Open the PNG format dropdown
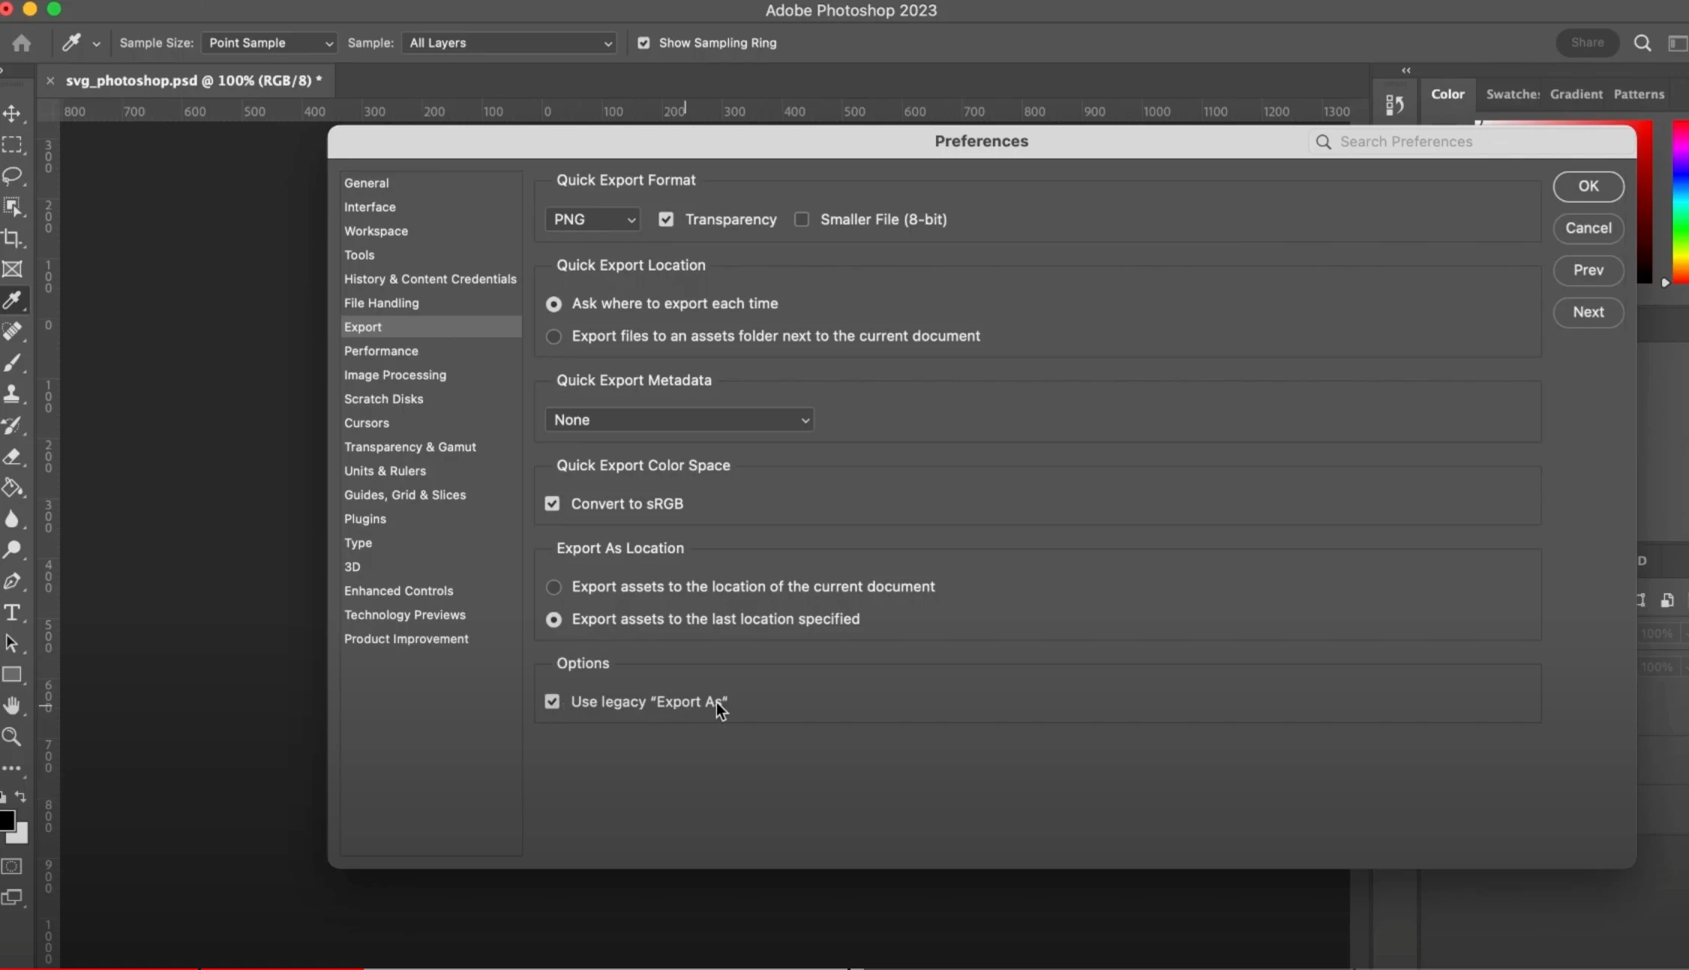This screenshot has height=970, width=1689. [592, 220]
